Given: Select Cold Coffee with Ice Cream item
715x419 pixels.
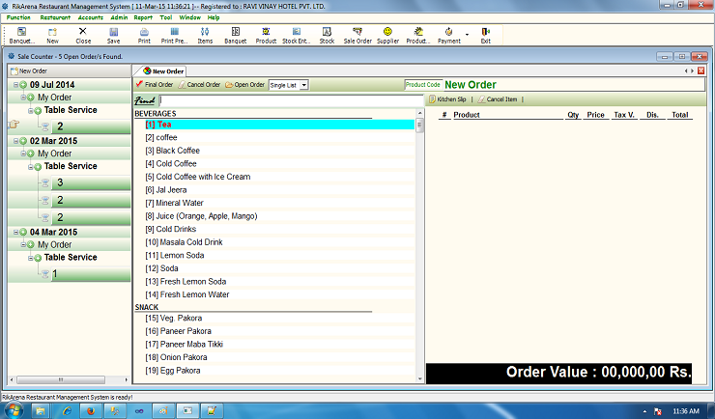Looking at the screenshot, I should point(203,177).
